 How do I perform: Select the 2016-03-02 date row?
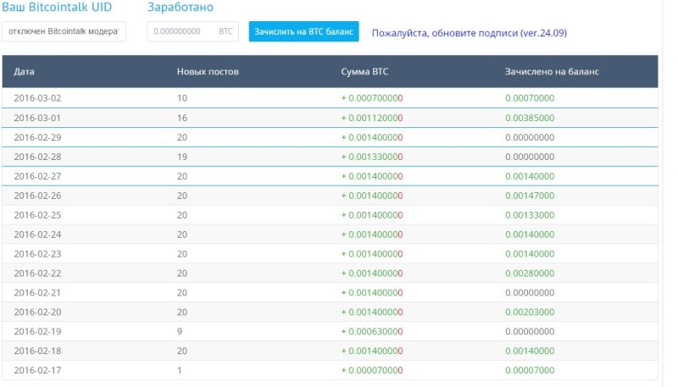pyautogui.click(x=38, y=98)
